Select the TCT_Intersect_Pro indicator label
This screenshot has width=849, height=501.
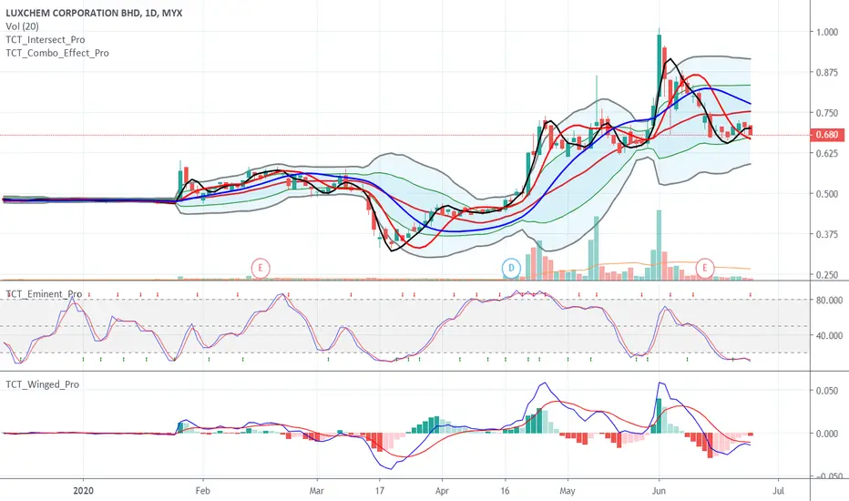pos(46,39)
